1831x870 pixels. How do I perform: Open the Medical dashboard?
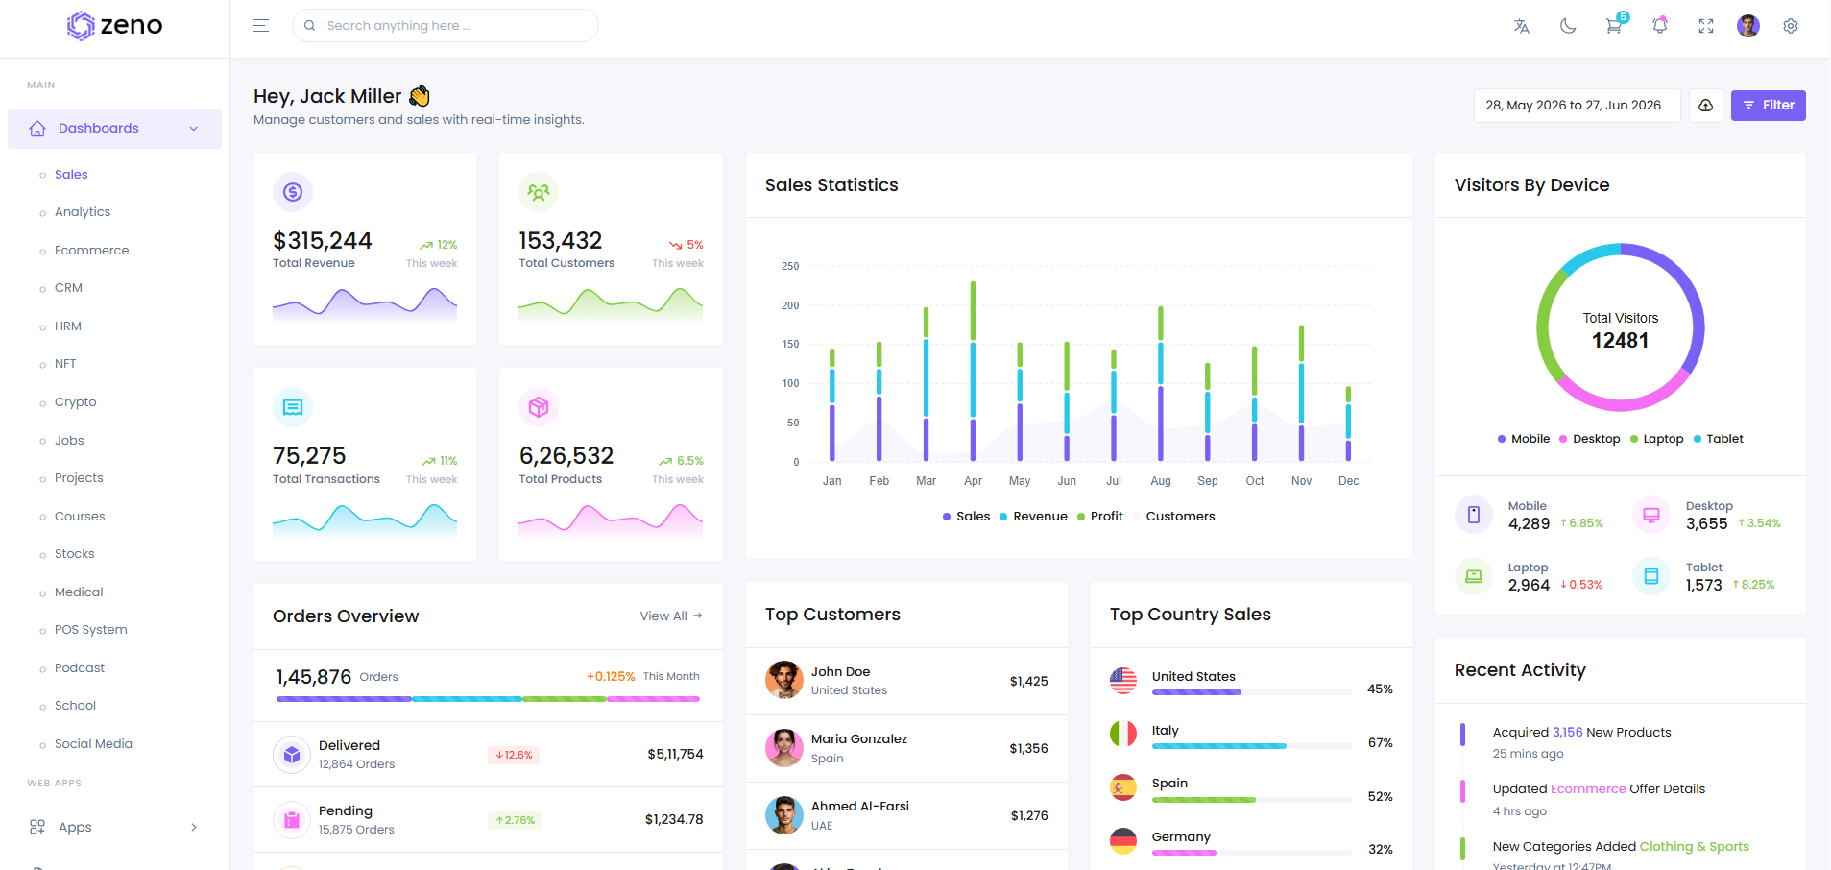[x=79, y=592]
